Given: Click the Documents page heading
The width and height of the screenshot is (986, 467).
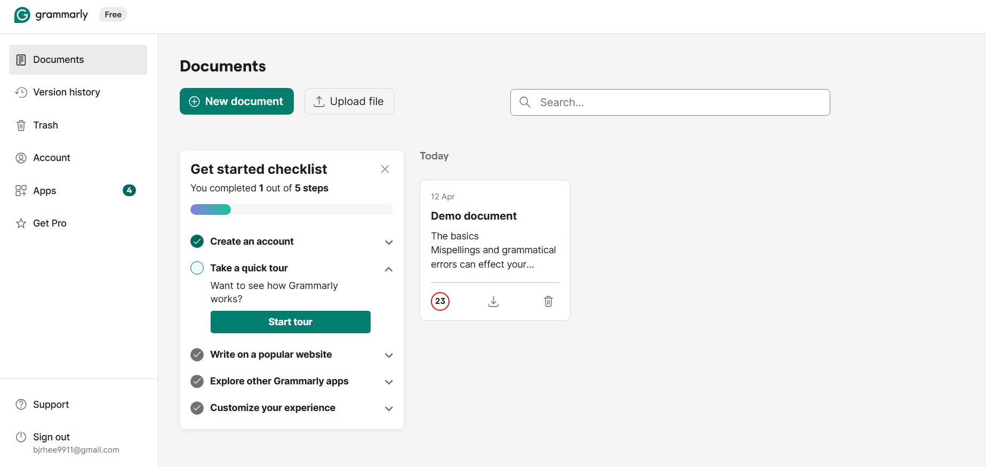Looking at the screenshot, I should tap(223, 66).
